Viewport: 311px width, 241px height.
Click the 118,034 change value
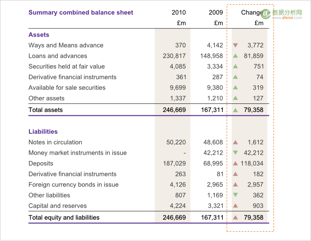click(252, 164)
